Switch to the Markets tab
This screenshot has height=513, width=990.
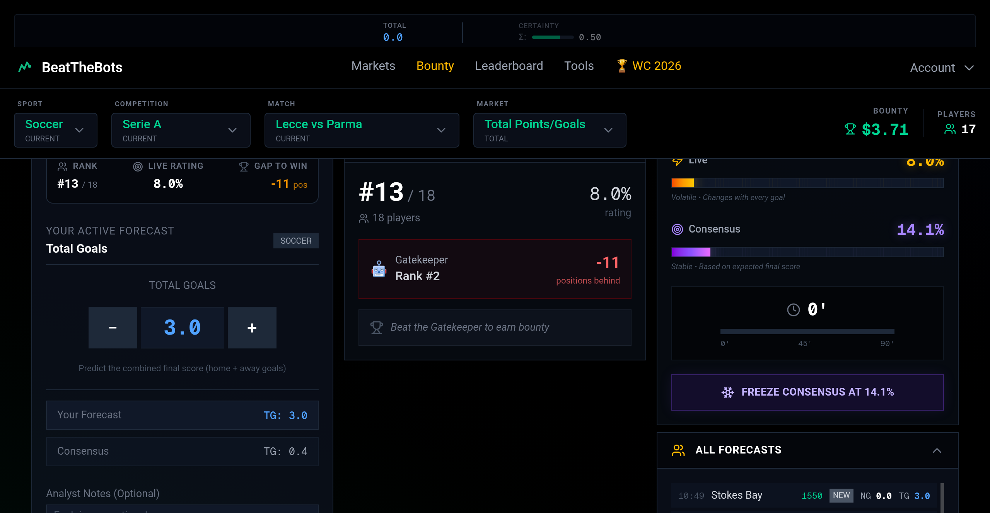coord(373,66)
